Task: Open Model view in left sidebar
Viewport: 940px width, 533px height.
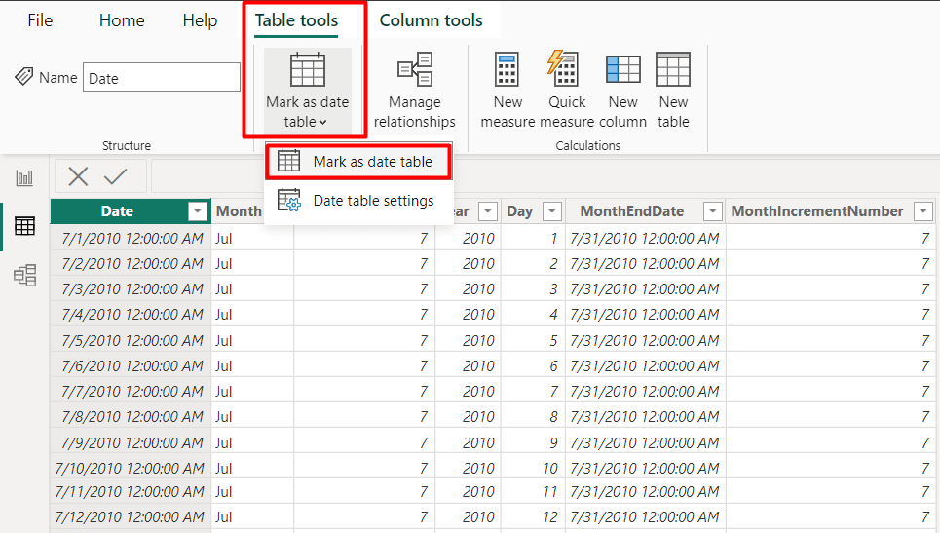Action: 24,275
